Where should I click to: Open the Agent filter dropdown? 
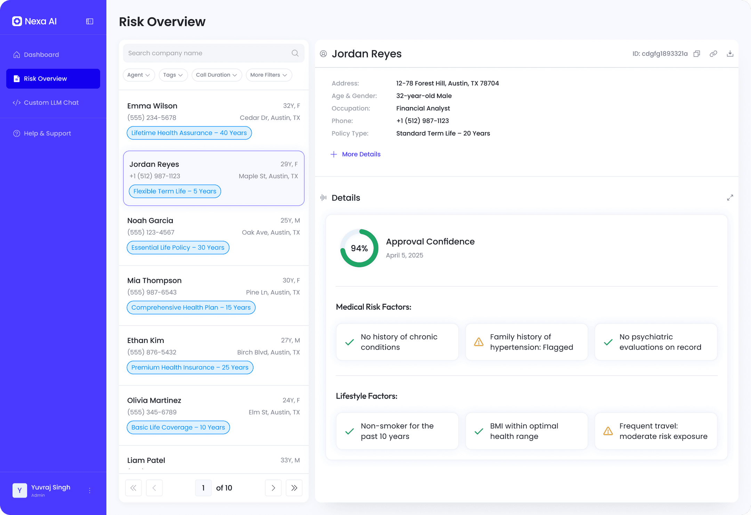[138, 75]
